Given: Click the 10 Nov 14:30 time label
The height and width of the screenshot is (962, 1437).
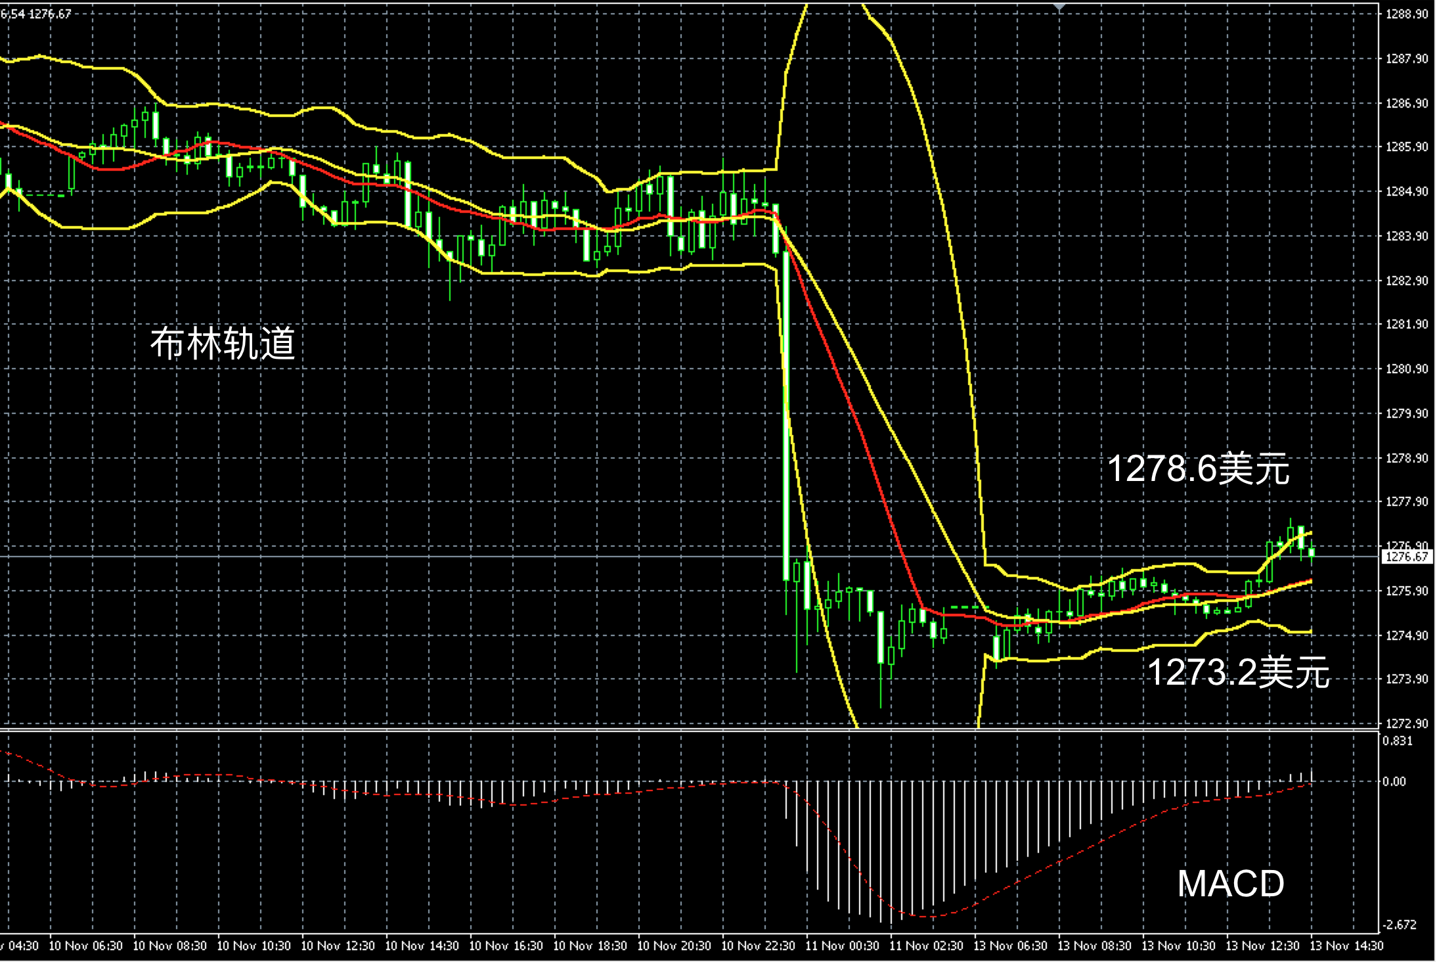Looking at the screenshot, I should pyautogui.click(x=422, y=946).
